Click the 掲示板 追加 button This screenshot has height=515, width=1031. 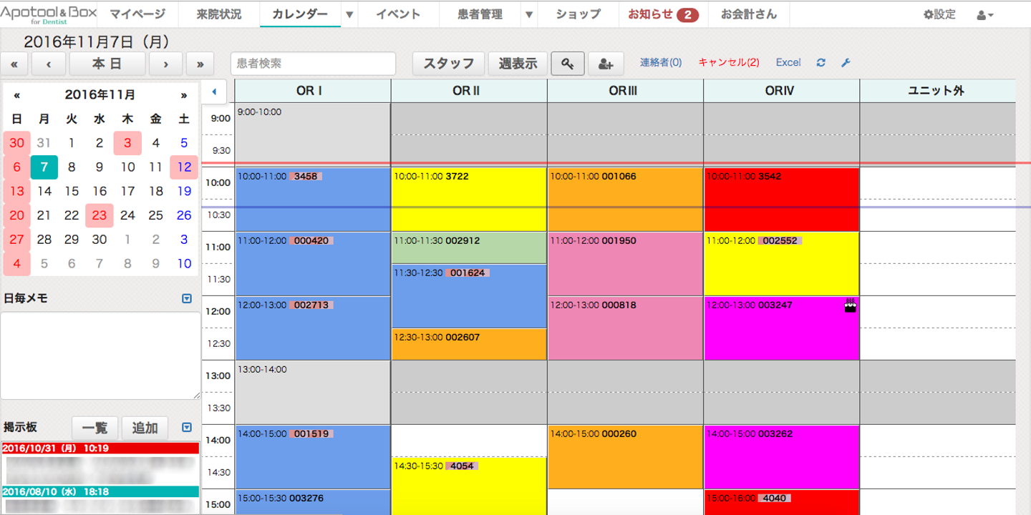145,428
